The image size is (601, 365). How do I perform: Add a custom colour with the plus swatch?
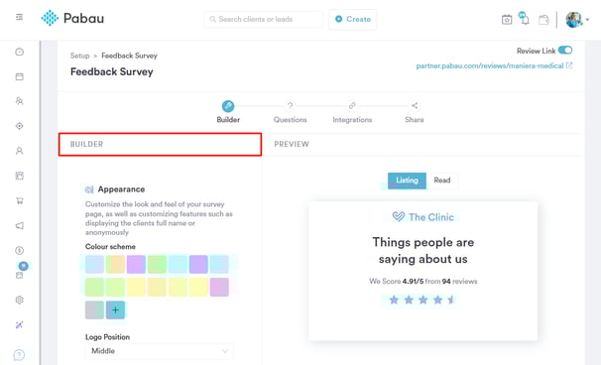(115, 309)
